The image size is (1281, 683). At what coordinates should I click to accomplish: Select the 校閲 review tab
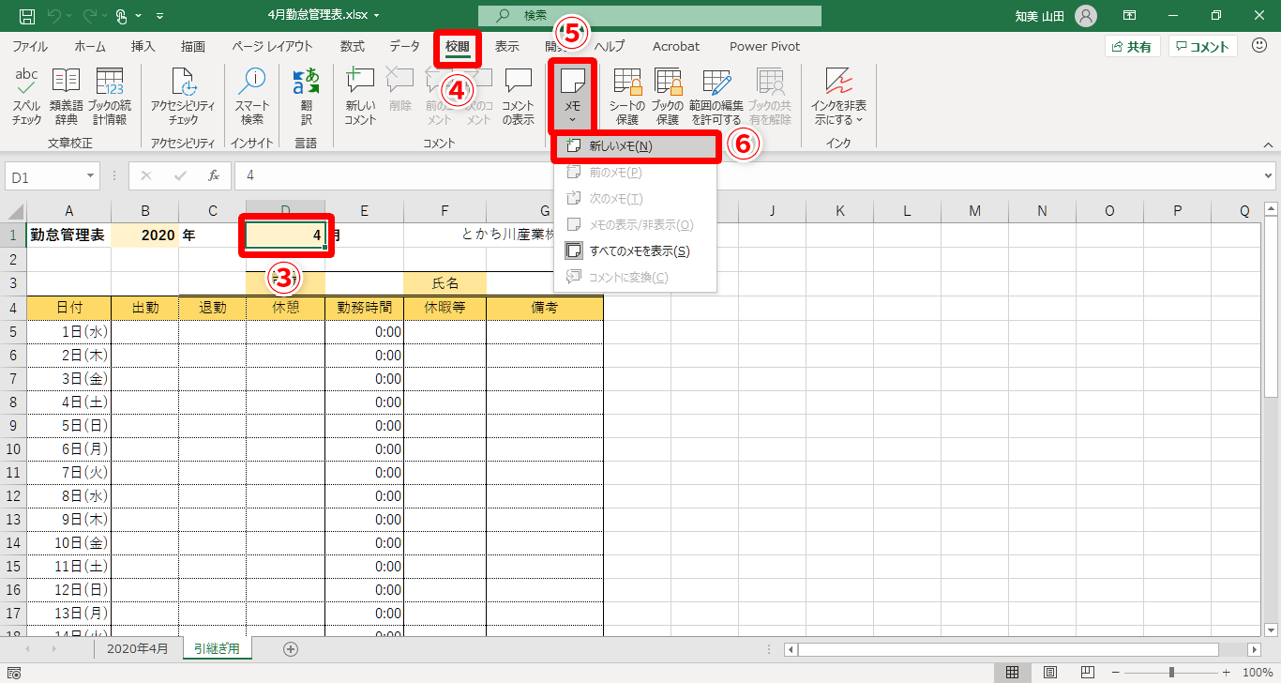458,46
